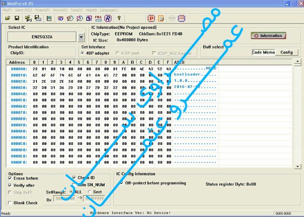
Task: Toggle ICSP_VCC Enable checkbox
Action: coord(154,53)
